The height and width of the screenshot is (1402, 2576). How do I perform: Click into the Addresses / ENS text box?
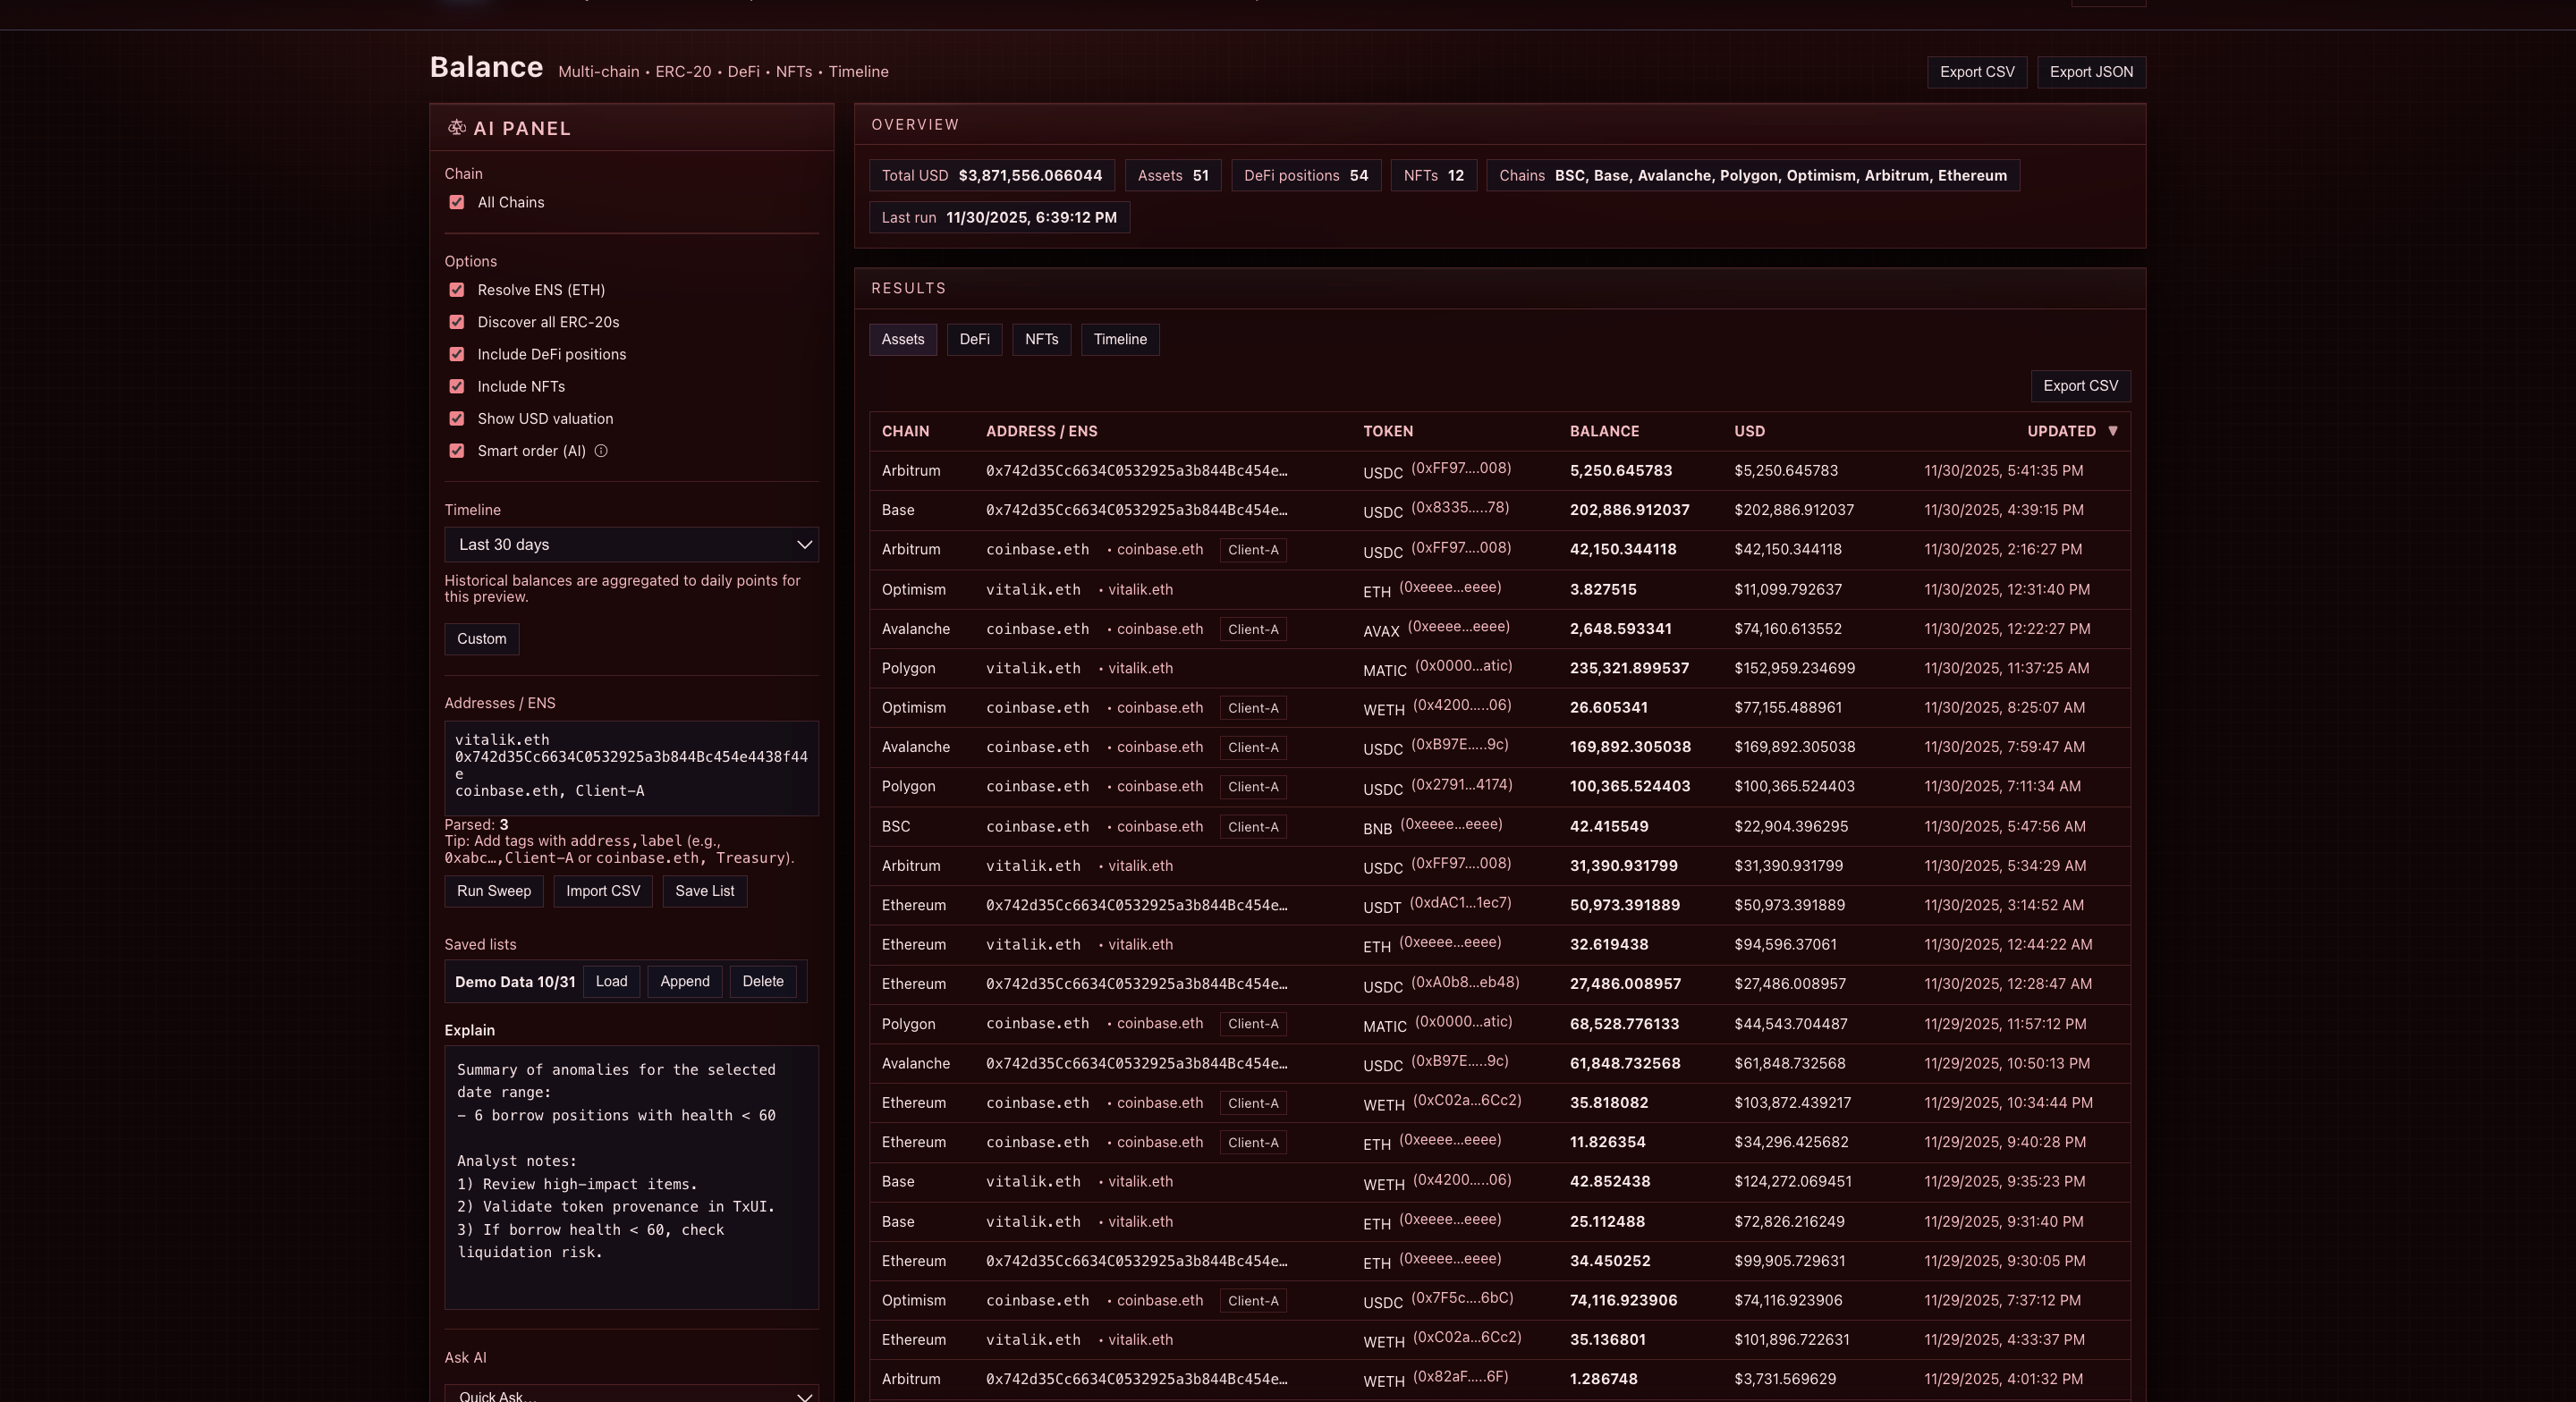(x=631, y=767)
